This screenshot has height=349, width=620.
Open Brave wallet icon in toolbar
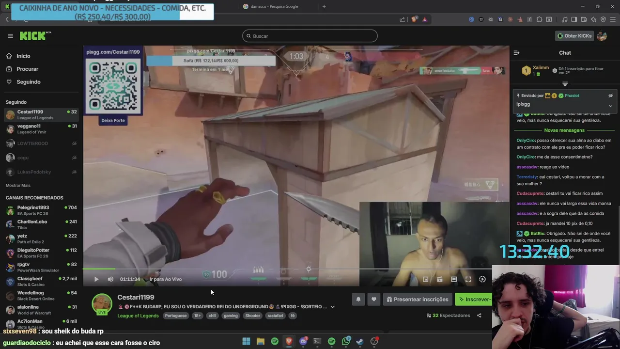coord(584,19)
